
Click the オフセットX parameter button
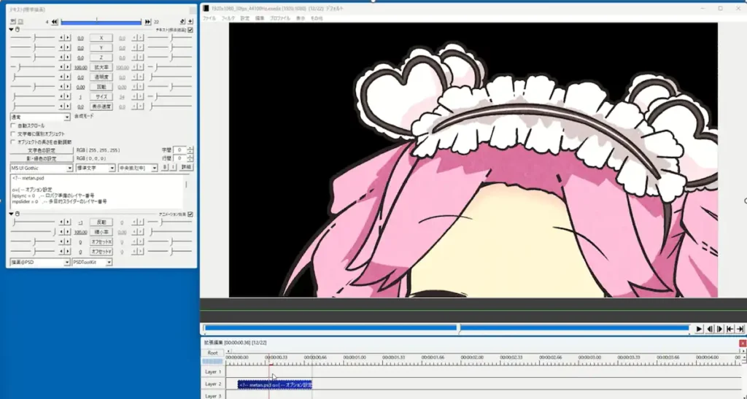coord(101,242)
